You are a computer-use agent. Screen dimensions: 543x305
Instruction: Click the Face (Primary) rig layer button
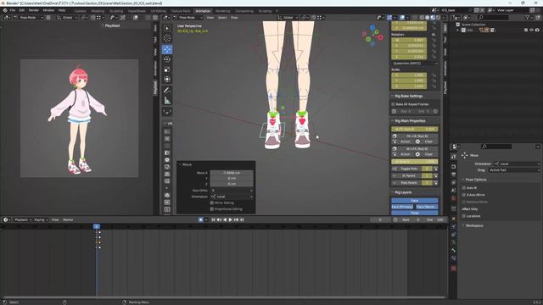tap(402, 207)
